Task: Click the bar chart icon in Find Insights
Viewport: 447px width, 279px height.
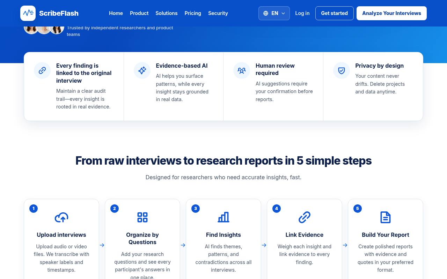Action: (223, 217)
